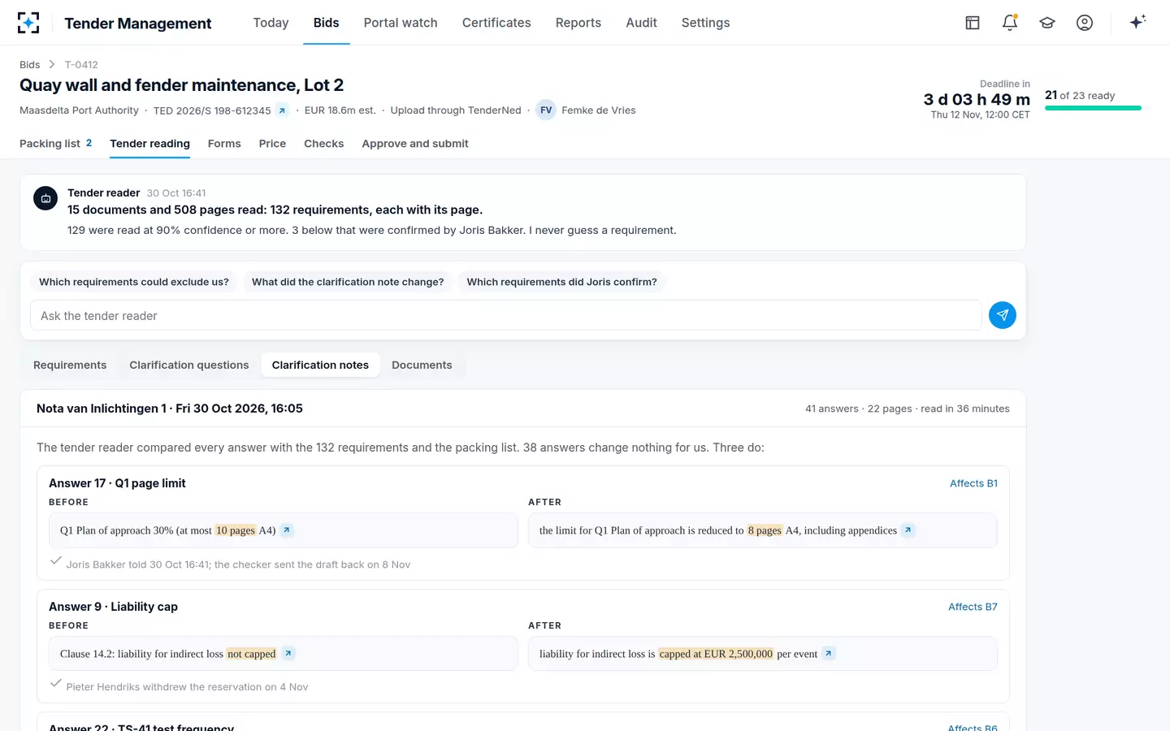Open the notifications bell
The height and width of the screenshot is (731, 1170).
click(1010, 23)
